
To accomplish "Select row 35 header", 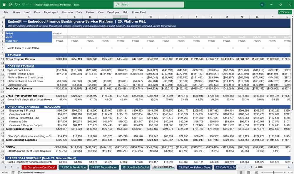I will click(x=3, y=147).
